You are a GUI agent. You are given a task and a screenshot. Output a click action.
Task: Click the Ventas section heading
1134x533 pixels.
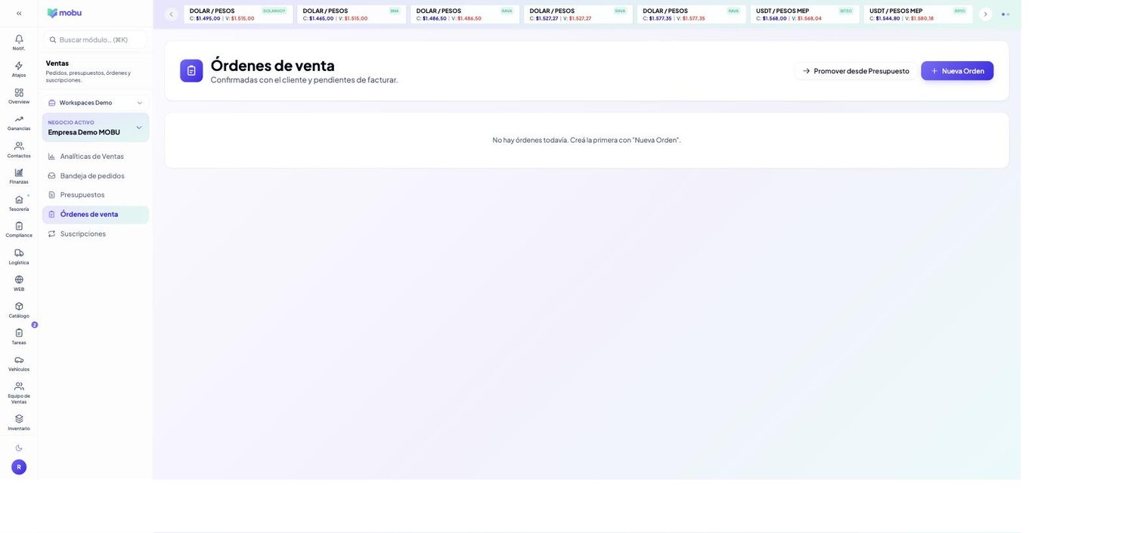pos(57,64)
